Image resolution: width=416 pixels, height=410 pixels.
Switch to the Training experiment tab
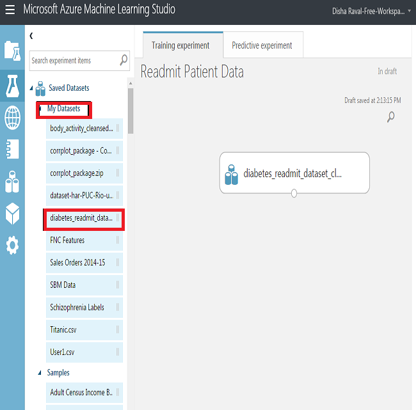180,45
